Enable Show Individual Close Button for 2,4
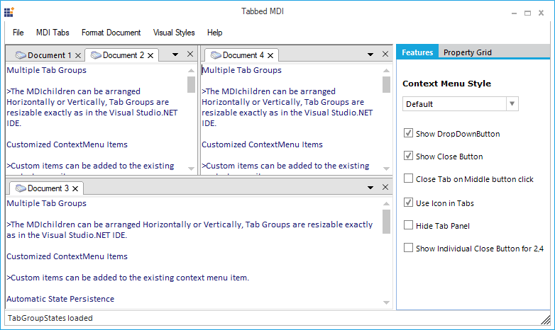 [x=408, y=248]
